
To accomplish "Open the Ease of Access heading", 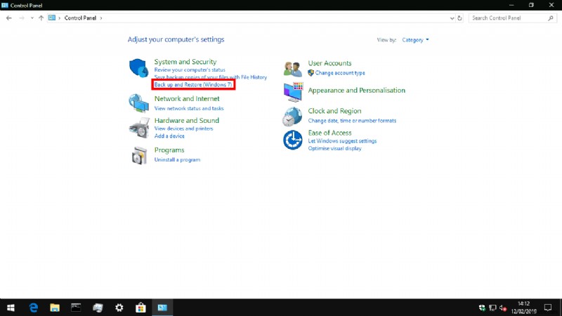I will point(329,133).
